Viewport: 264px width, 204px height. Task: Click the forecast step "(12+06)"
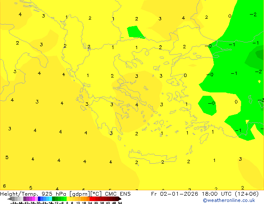click(x=247, y=194)
